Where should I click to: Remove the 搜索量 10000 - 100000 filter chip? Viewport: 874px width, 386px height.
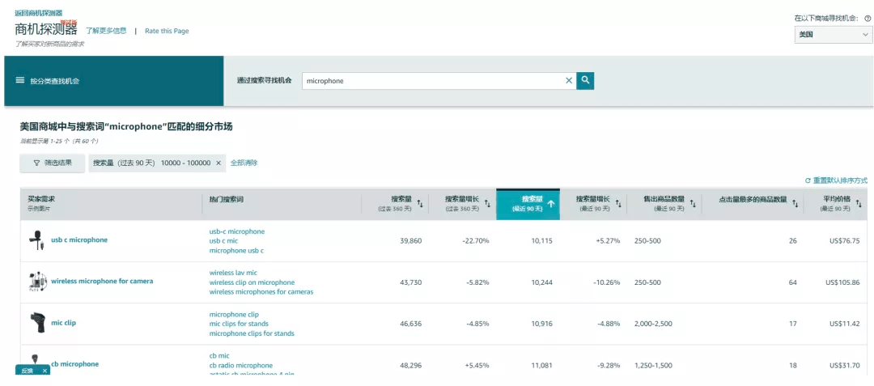pyautogui.click(x=218, y=163)
